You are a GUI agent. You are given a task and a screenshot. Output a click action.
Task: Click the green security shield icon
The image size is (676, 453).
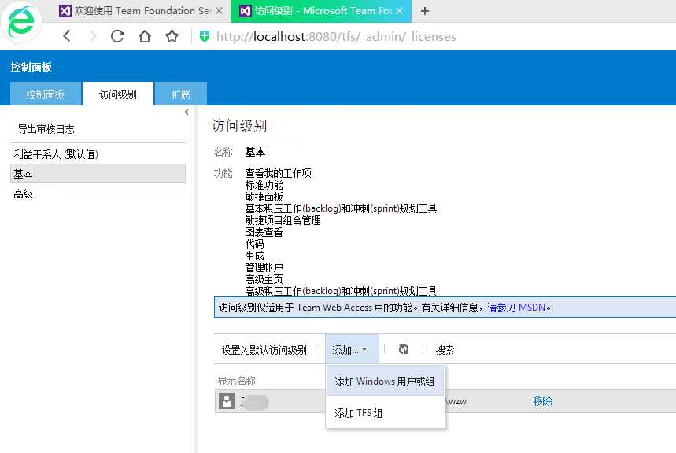[205, 36]
